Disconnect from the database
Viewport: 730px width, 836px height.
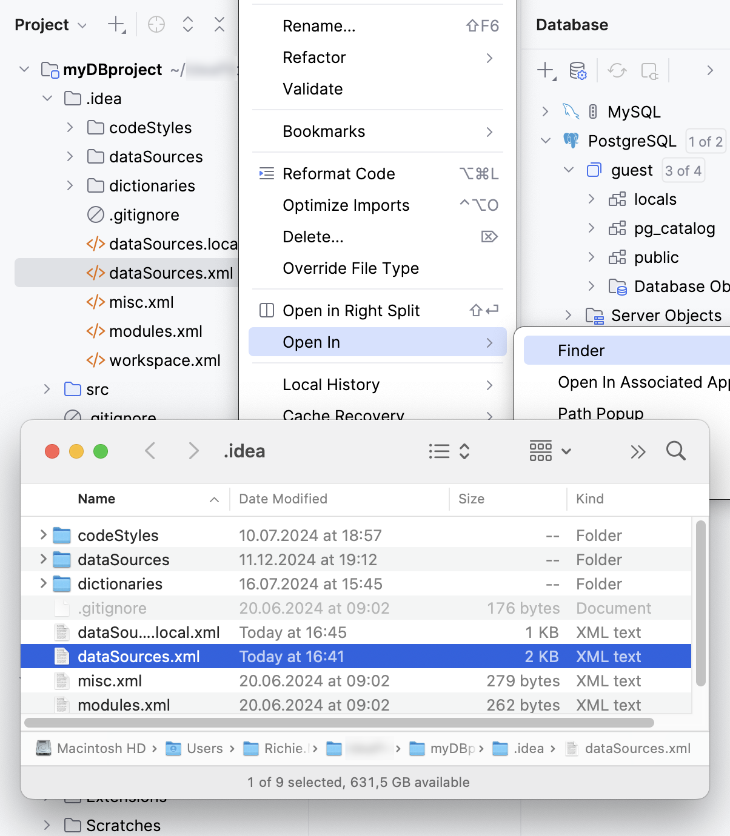649,71
